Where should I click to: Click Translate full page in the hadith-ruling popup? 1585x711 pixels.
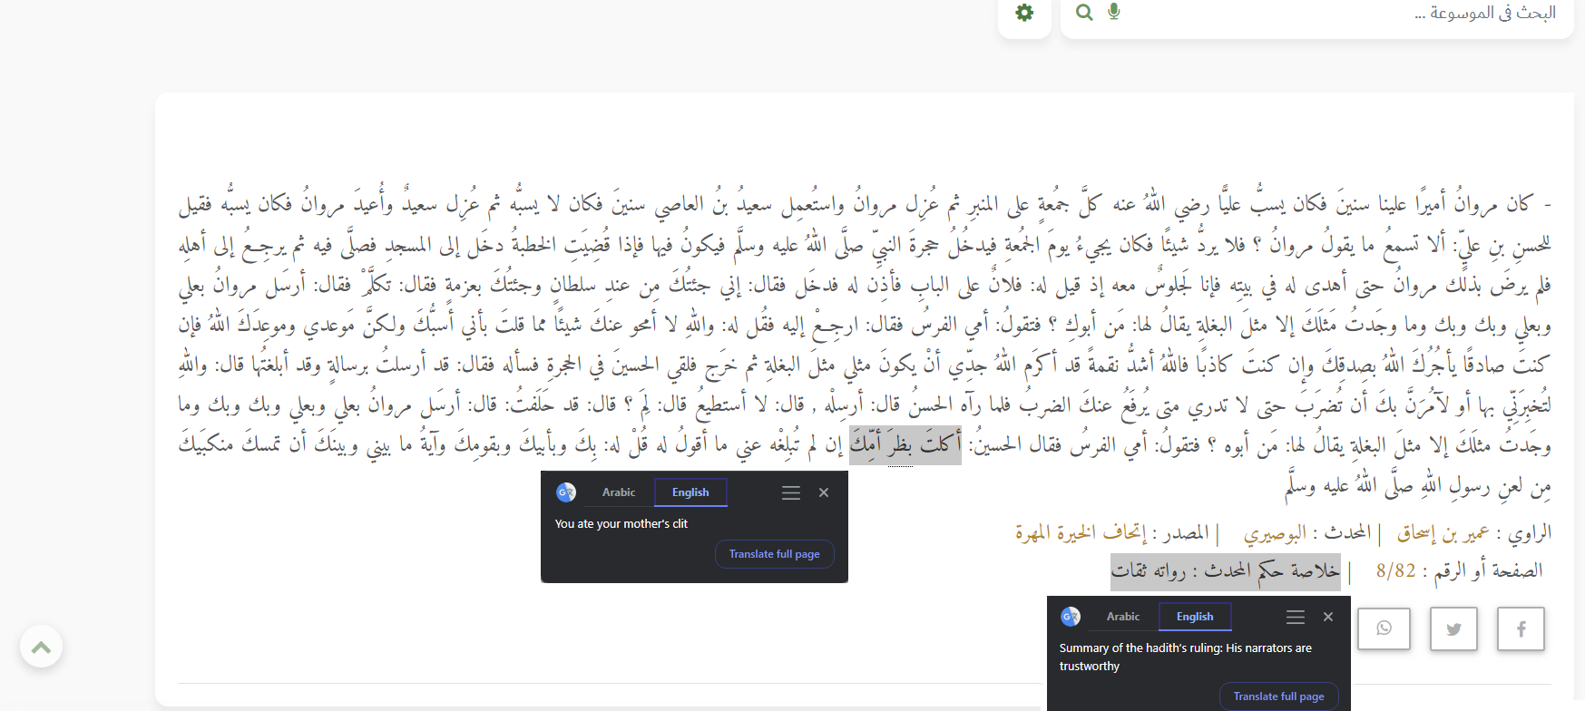point(1279,696)
